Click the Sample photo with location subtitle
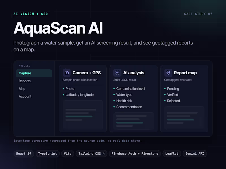This screenshot has height=169, width=226. [x=80, y=80]
